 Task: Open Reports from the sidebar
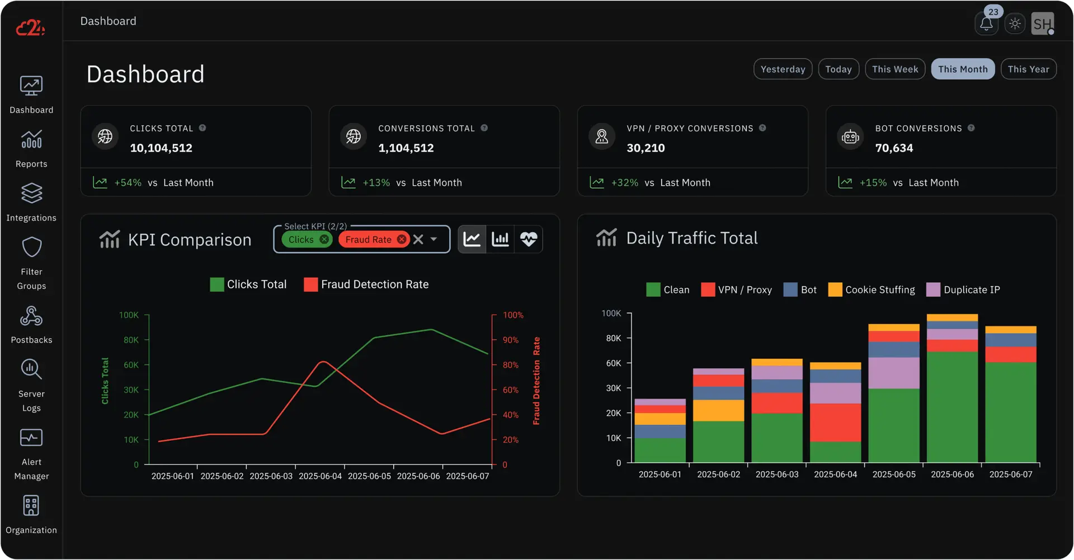tap(31, 149)
